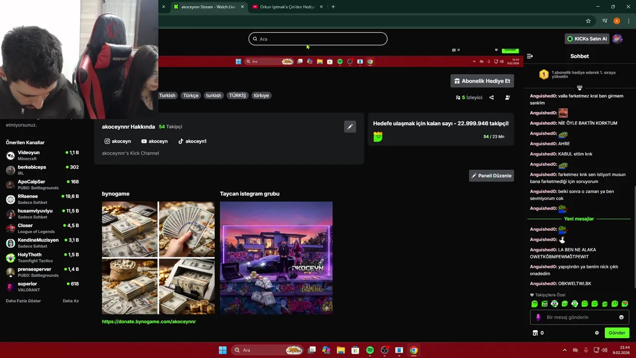Click the Abonelik Hediye Et button
Image resolution: width=636 pixels, height=358 pixels.
point(482,81)
